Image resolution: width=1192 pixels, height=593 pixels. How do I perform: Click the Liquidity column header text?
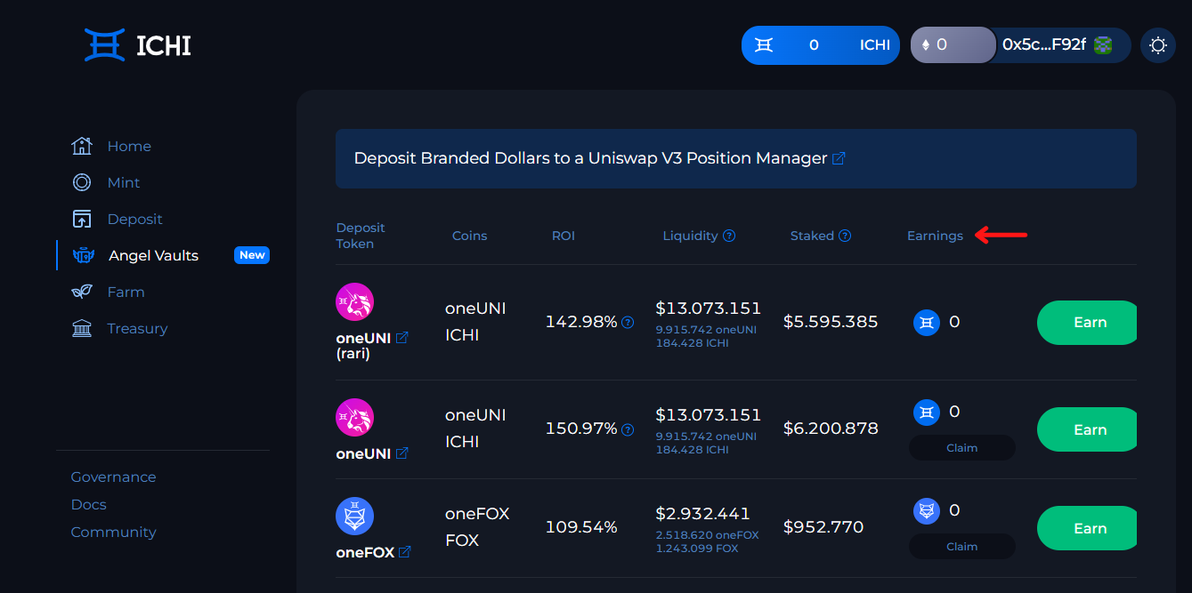coord(690,236)
